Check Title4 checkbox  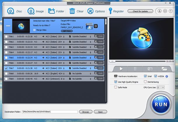[x=6, y=52]
